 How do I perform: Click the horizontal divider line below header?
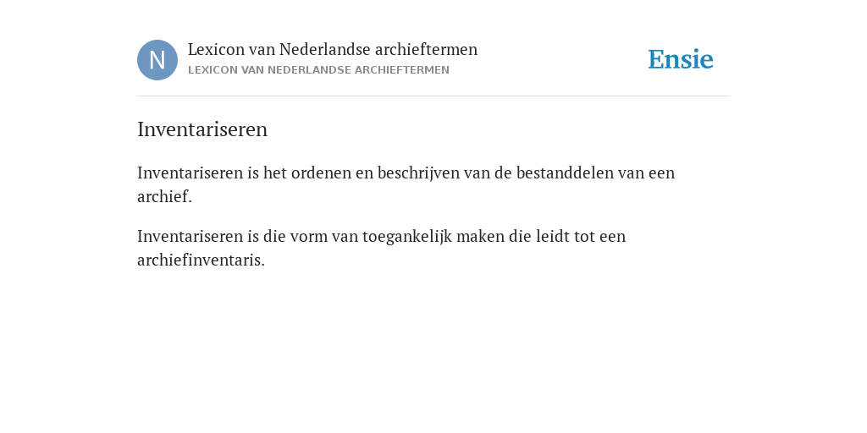433,96
